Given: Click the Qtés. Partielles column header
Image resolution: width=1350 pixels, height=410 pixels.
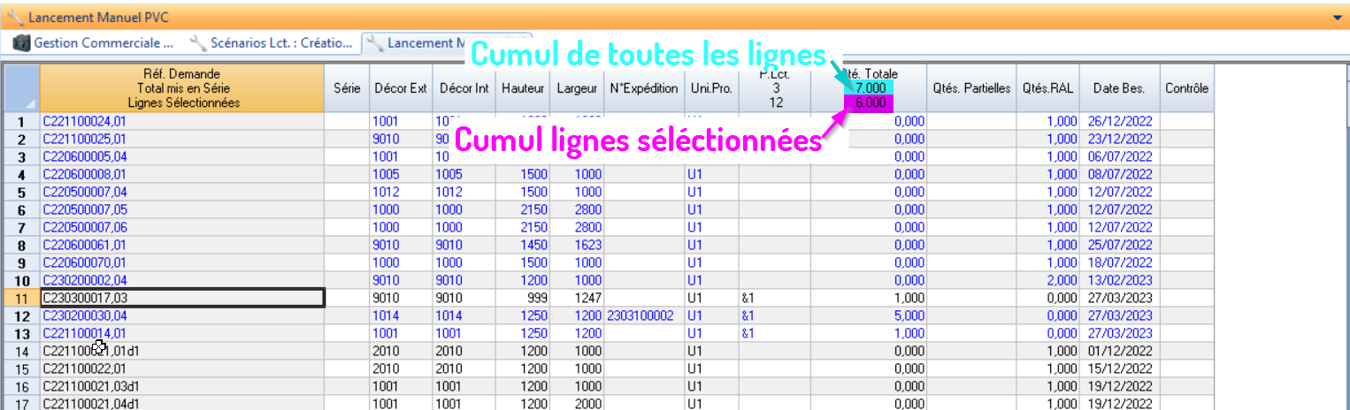Looking at the screenshot, I should [x=970, y=88].
